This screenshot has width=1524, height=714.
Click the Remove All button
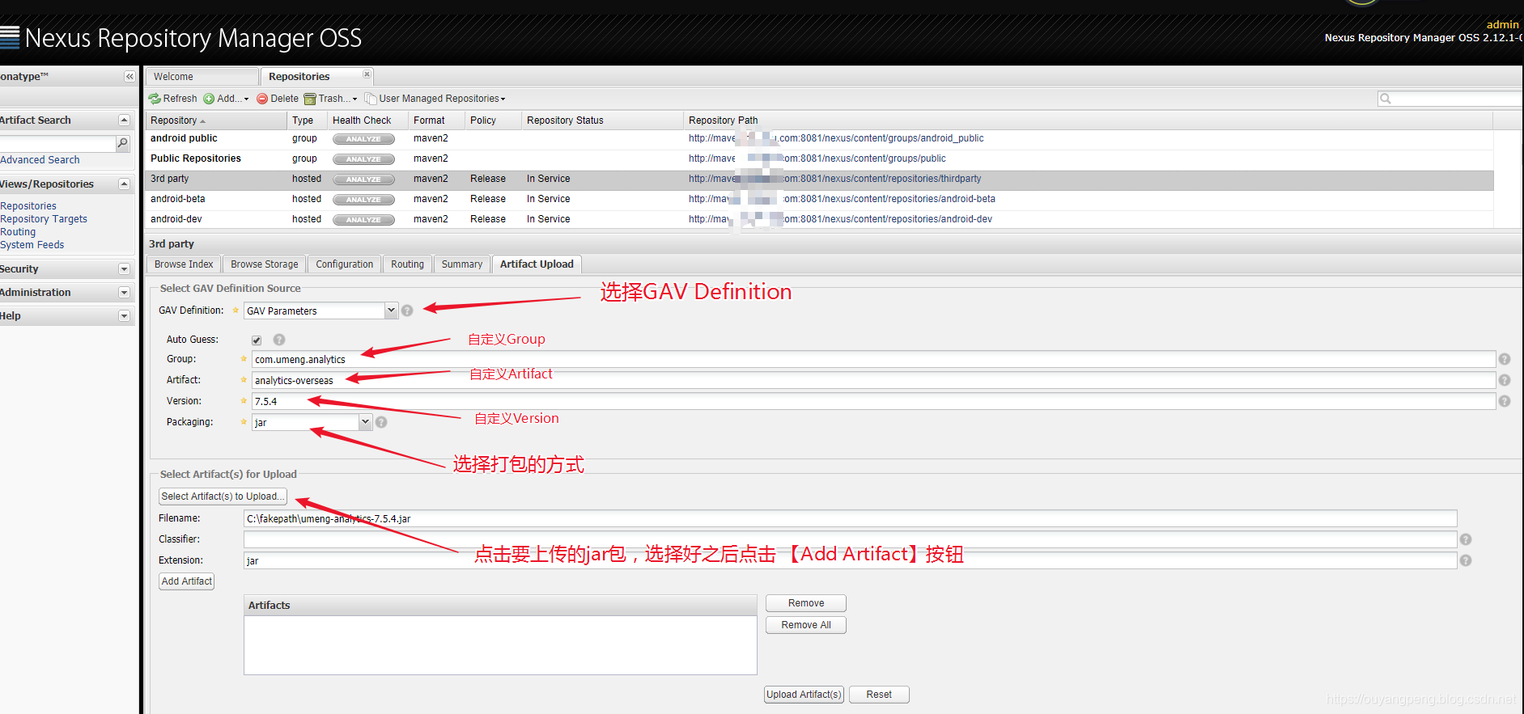tap(806, 625)
